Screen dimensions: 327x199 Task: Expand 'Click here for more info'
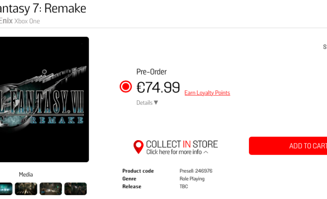coord(177,152)
